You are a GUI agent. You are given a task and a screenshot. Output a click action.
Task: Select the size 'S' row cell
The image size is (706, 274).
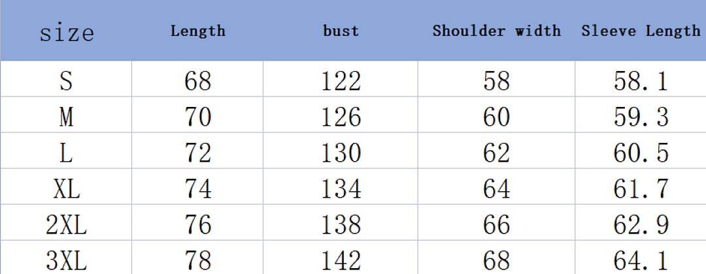[66, 82]
